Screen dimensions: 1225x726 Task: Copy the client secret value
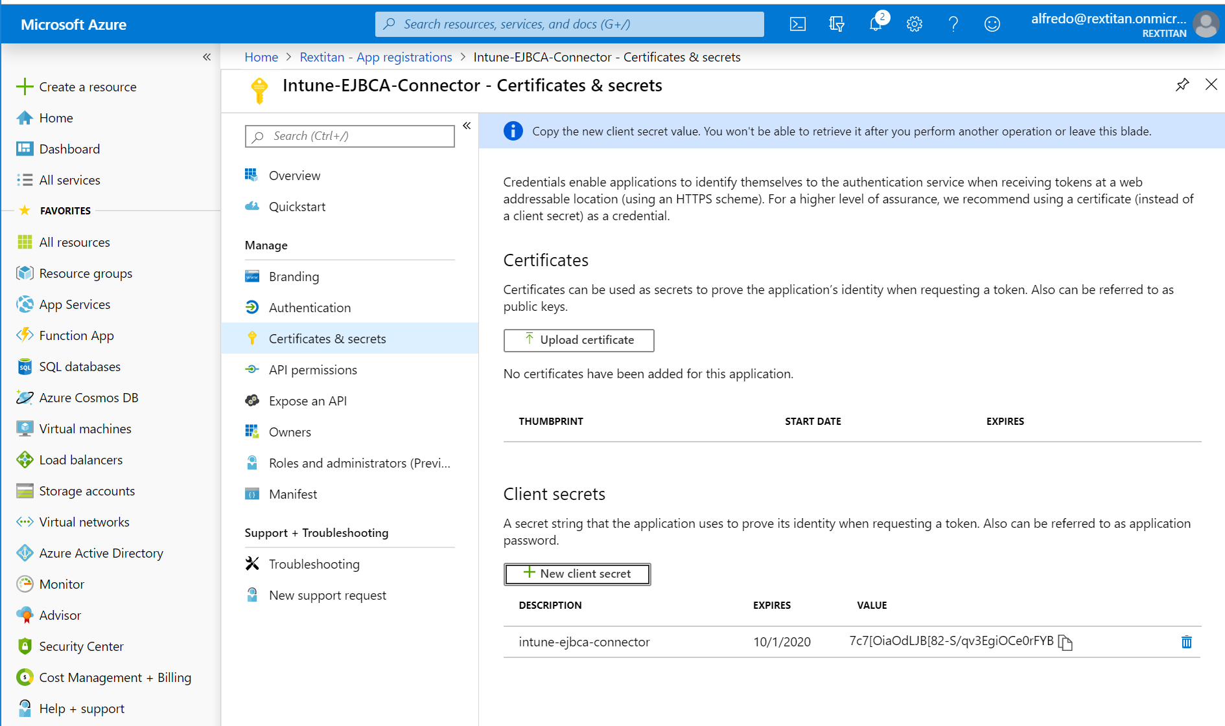(1066, 642)
